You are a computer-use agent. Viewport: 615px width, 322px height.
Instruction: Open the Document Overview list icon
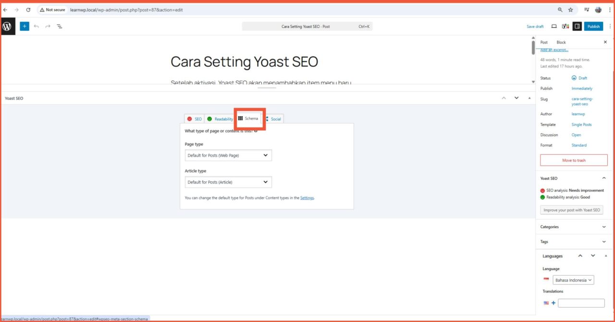pyautogui.click(x=60, y=26)
